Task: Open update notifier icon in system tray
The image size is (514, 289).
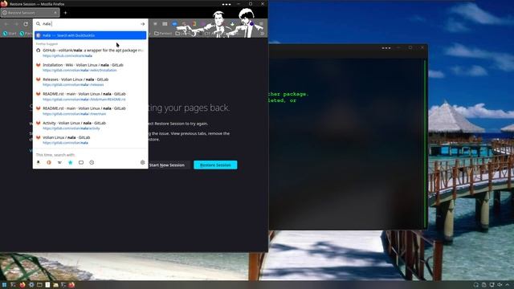Action: click(x=476, y=285)
